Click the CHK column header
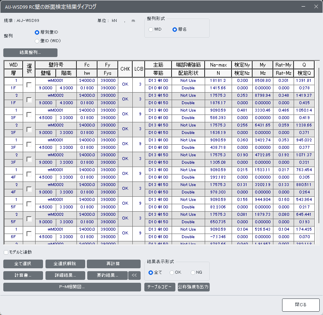 pos(125,69)
